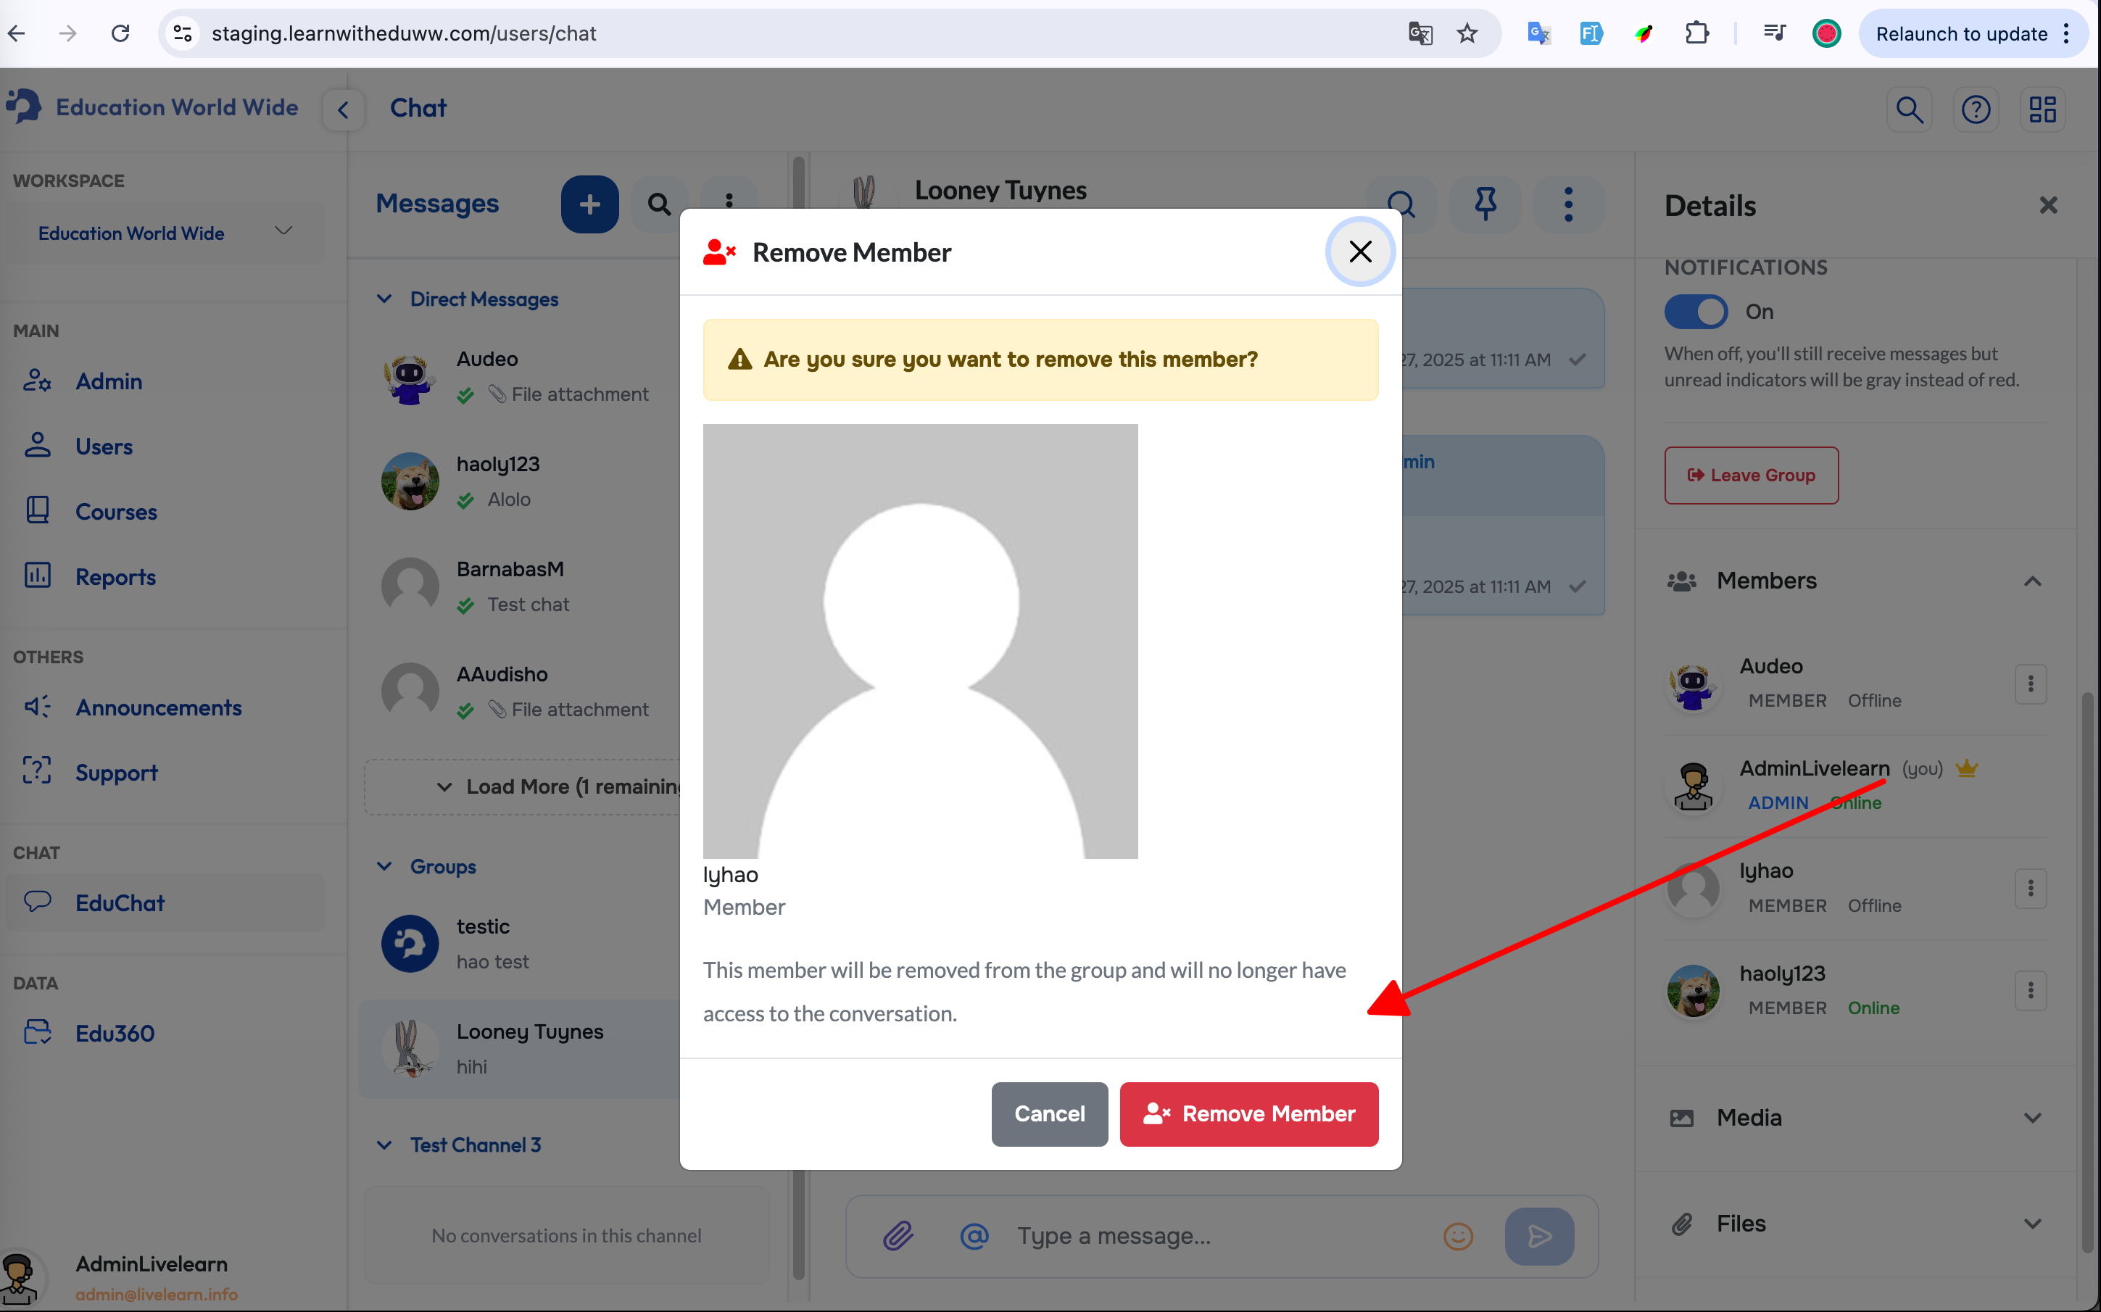Image resolution: width=2101 pixels, height=1312 pixels.
Task: Open the apps grid icon
Action: (2042, 109)
